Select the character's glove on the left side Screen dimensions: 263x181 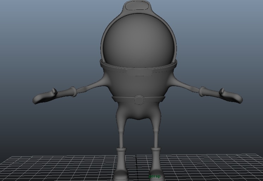click(44, 97)
